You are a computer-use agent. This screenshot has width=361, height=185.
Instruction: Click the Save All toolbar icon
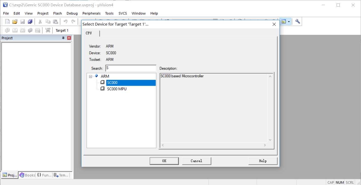(30, 21)
